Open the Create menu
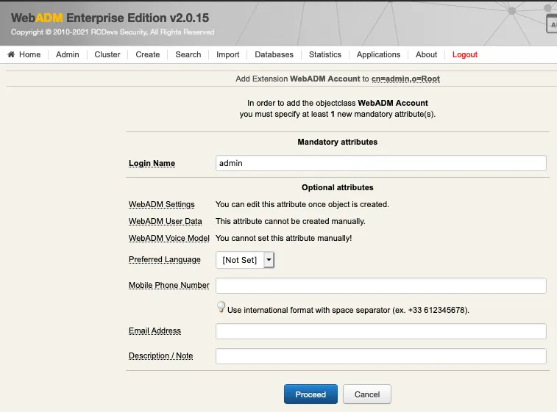557x412 pixels. (x=148, y=54)
